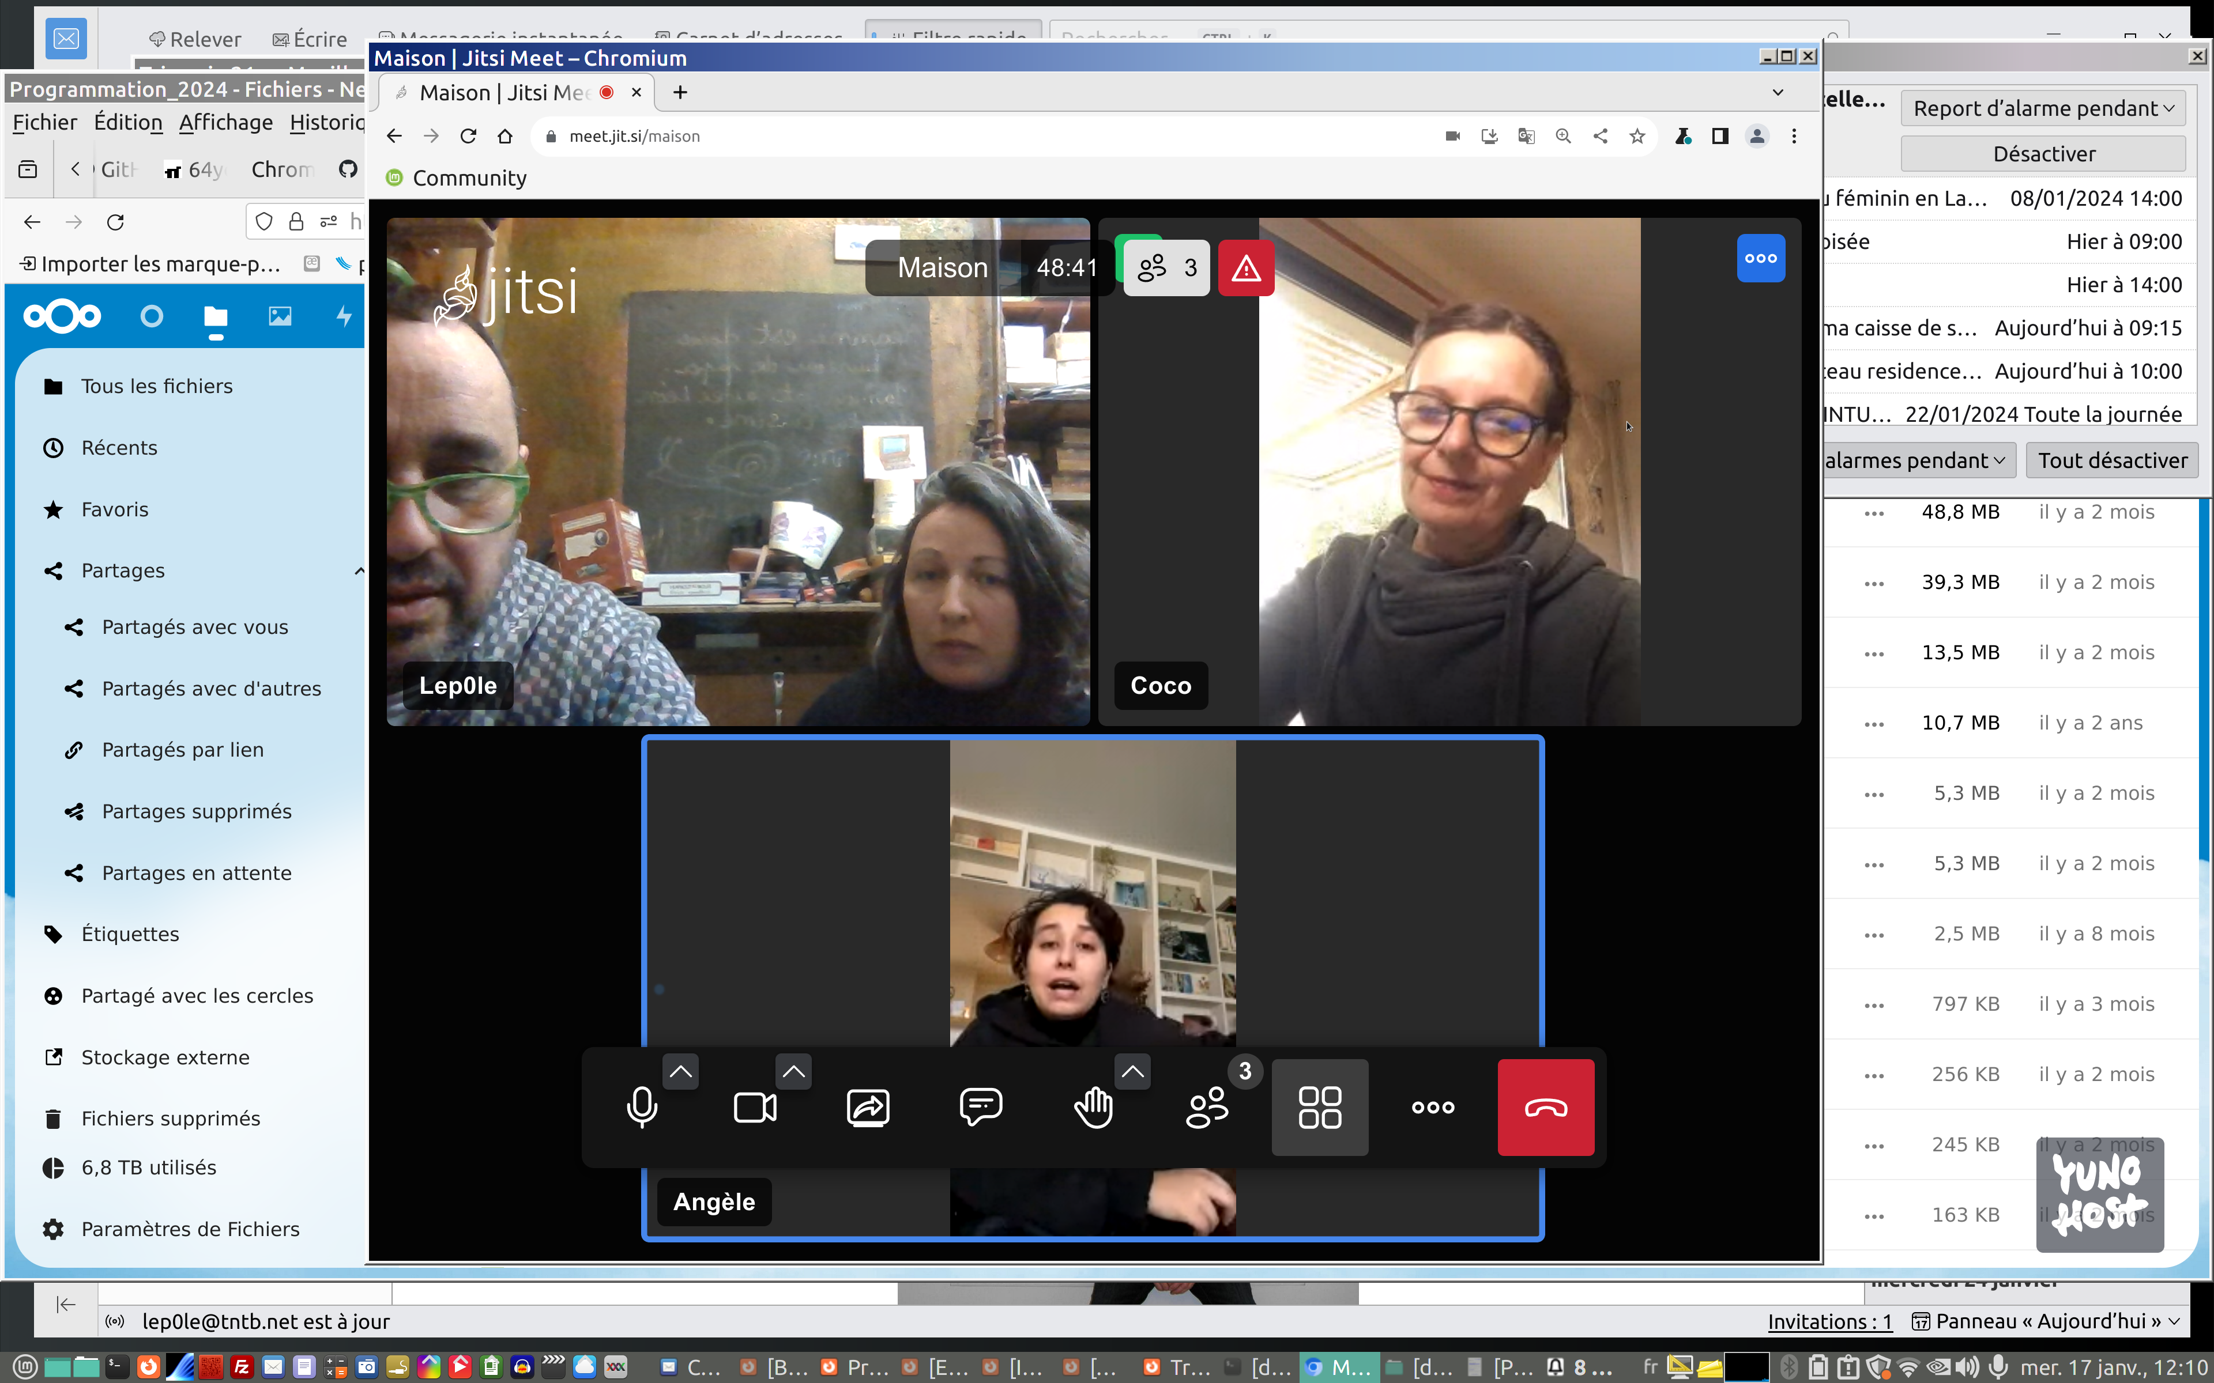Open Coco's tile options menu
Screen dimensions: 2214x1383
(x=1760, y=259)
